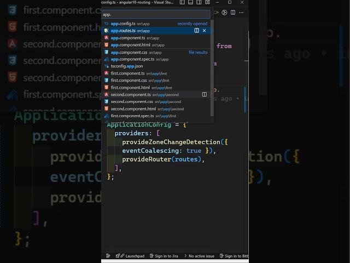Click quick open results scrollbar

[x=212, y=68]
